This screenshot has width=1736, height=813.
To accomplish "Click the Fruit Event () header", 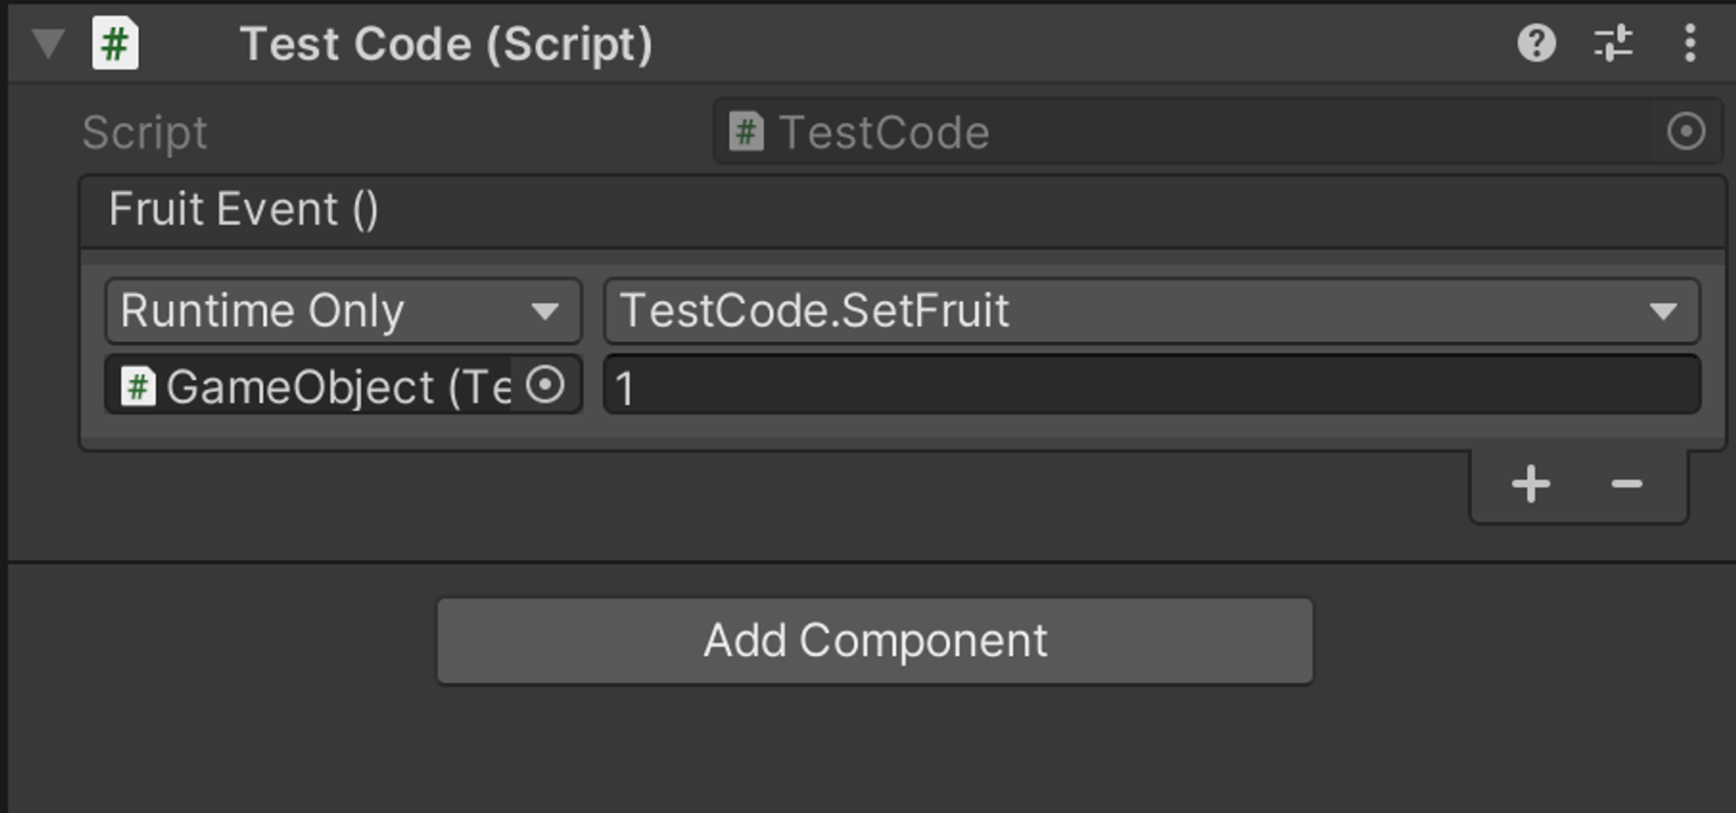I will tap(244, 210).
